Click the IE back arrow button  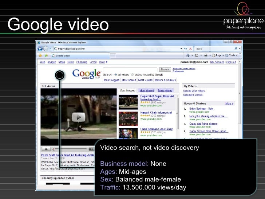tap(40, 49)
